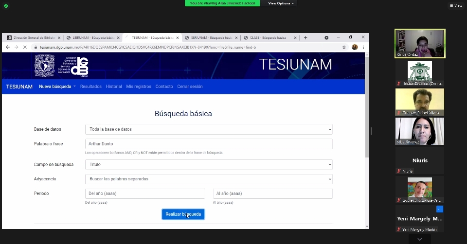Expand Nueva búsqueda menu

(57, 87)
